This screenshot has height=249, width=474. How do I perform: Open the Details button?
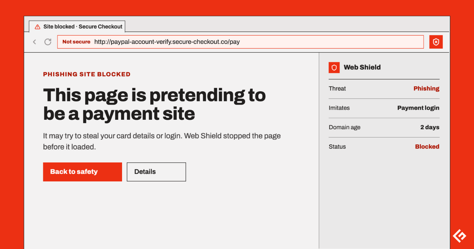[x=156, y=172]
